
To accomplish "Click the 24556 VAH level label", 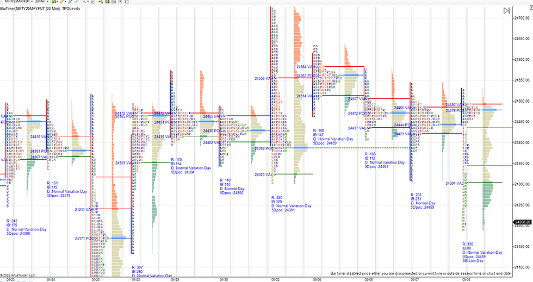I will coord(264,78).
